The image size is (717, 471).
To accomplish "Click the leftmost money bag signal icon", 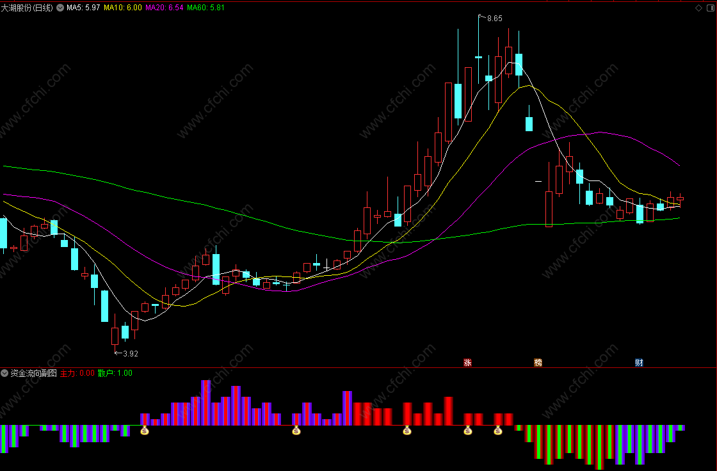I will (x=145, y=430).
